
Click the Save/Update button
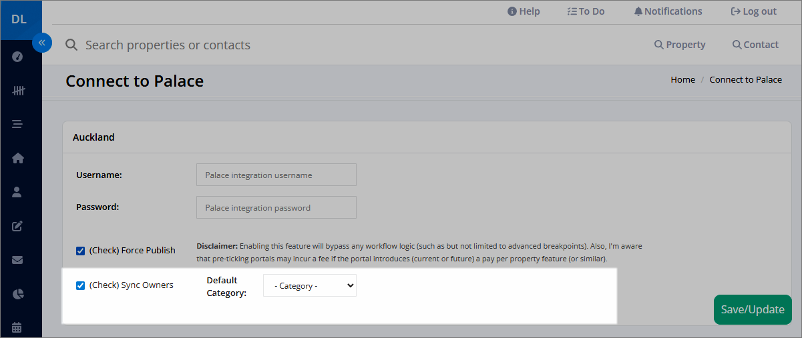pyautogui.click(x=753, y=309)
